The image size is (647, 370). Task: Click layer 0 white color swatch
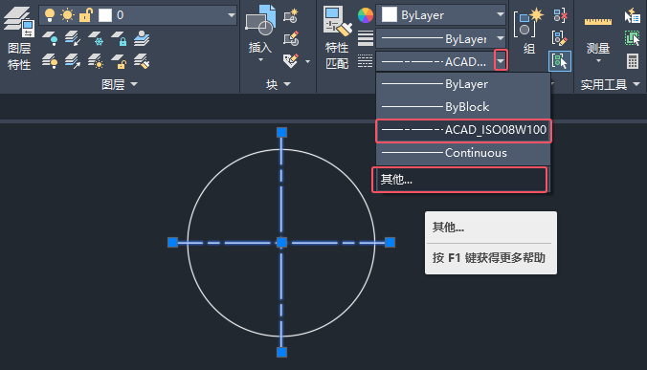(105, 15)
